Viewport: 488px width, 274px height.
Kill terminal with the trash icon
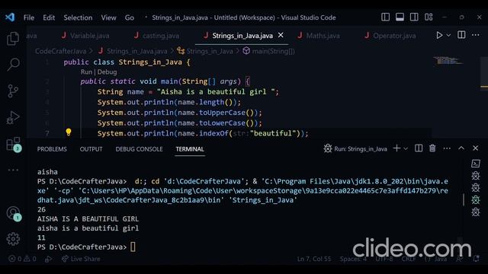tap(432, 148)
